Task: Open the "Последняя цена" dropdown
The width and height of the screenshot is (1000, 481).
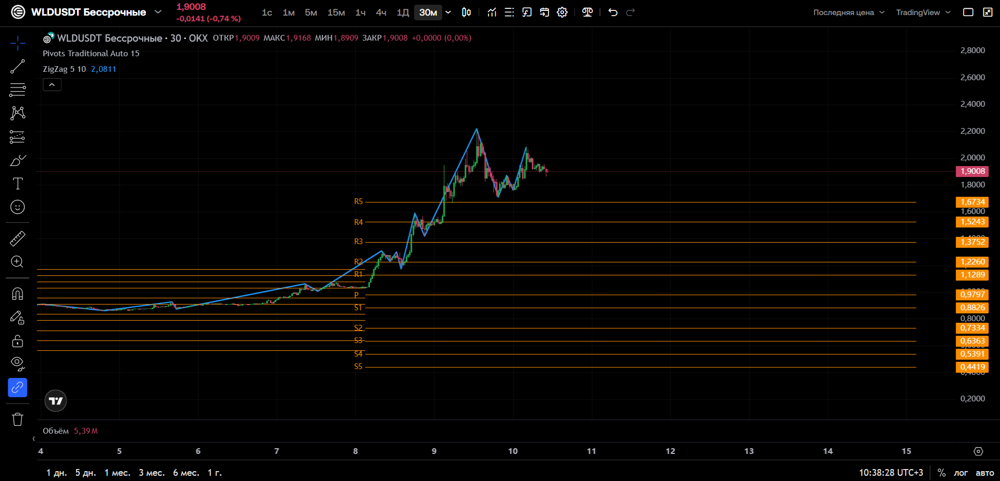Action: pos(848,12)
